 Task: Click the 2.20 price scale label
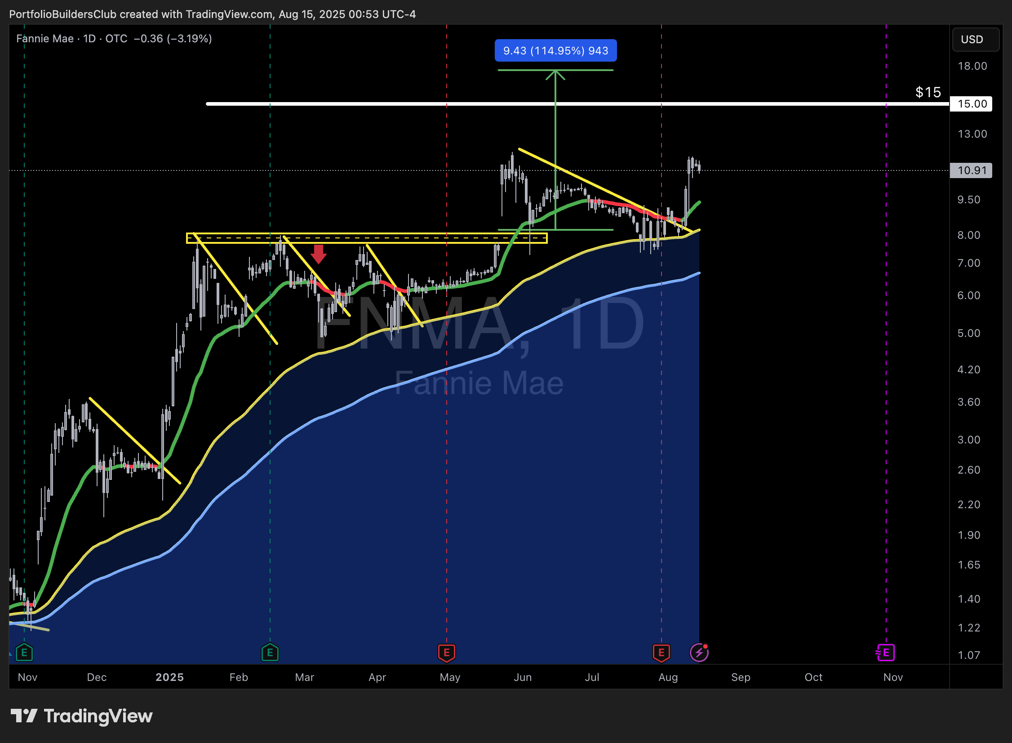pos(969,505)
